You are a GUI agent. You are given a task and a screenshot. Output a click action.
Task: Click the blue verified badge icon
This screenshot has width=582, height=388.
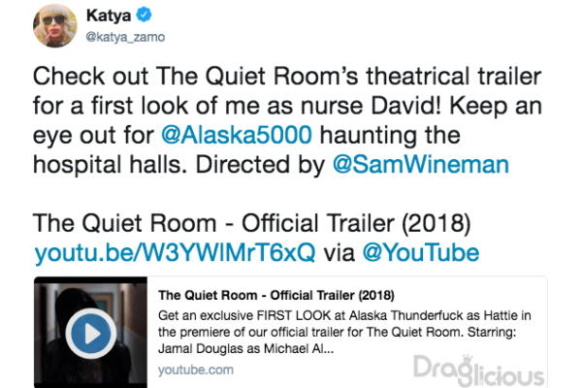click(x=144, y=15)
